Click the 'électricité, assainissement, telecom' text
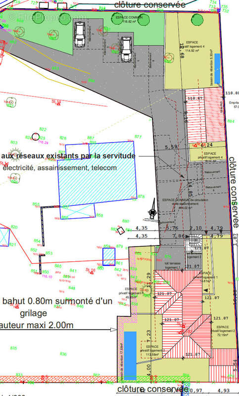The height and width of the screenshot is (396, 239). (x=60, y=168)
